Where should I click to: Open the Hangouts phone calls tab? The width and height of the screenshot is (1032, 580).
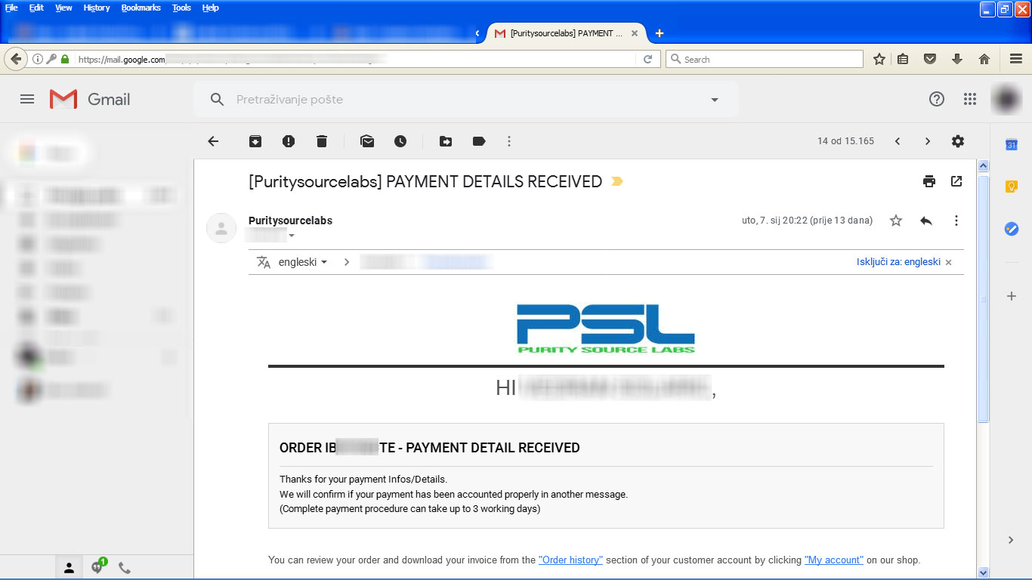click(x=125, y=568)
